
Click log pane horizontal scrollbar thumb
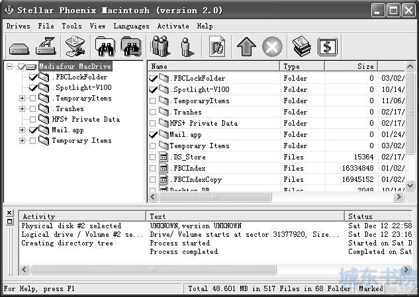(154, 269)
